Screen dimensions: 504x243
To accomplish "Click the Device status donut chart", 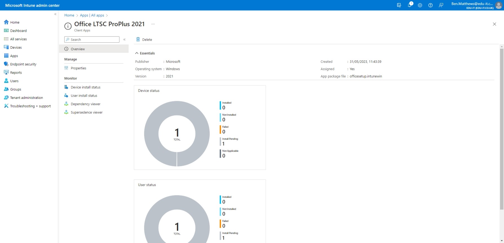I will (177, 134).
